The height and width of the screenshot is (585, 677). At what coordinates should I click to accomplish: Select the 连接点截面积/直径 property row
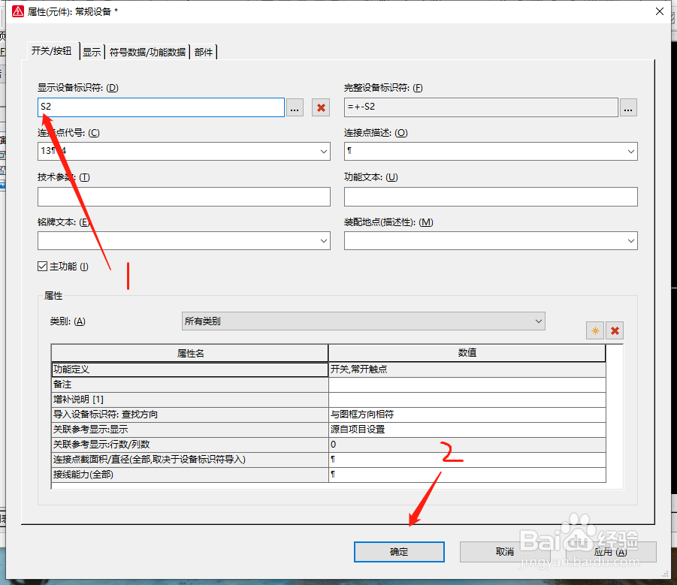(190, 460)
